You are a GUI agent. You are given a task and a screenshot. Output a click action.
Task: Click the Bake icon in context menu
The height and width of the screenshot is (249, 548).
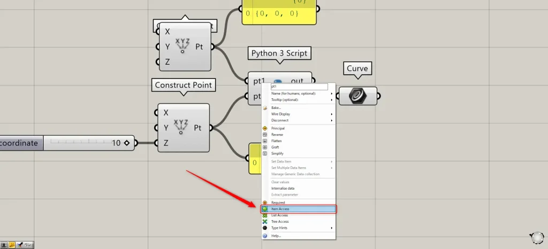pyautogui.click(x=264, y=108)
